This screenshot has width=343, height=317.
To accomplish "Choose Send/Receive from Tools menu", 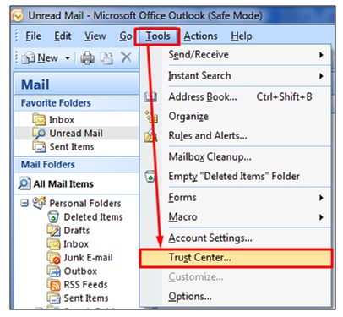I will (236, 55).
